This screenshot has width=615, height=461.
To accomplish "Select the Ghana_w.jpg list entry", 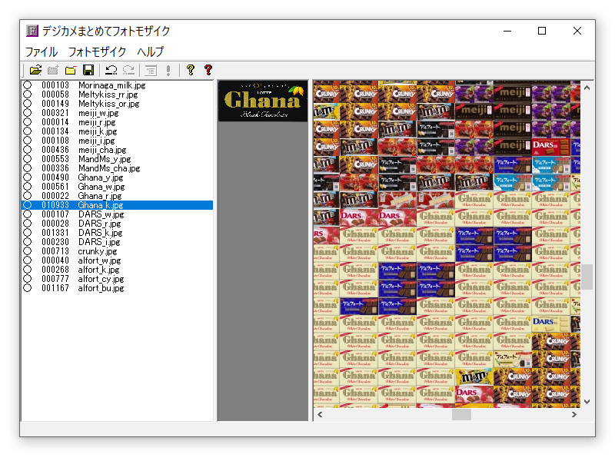I will (x=118, y=187).
